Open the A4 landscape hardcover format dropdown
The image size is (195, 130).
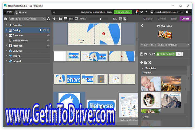(165, 45)
